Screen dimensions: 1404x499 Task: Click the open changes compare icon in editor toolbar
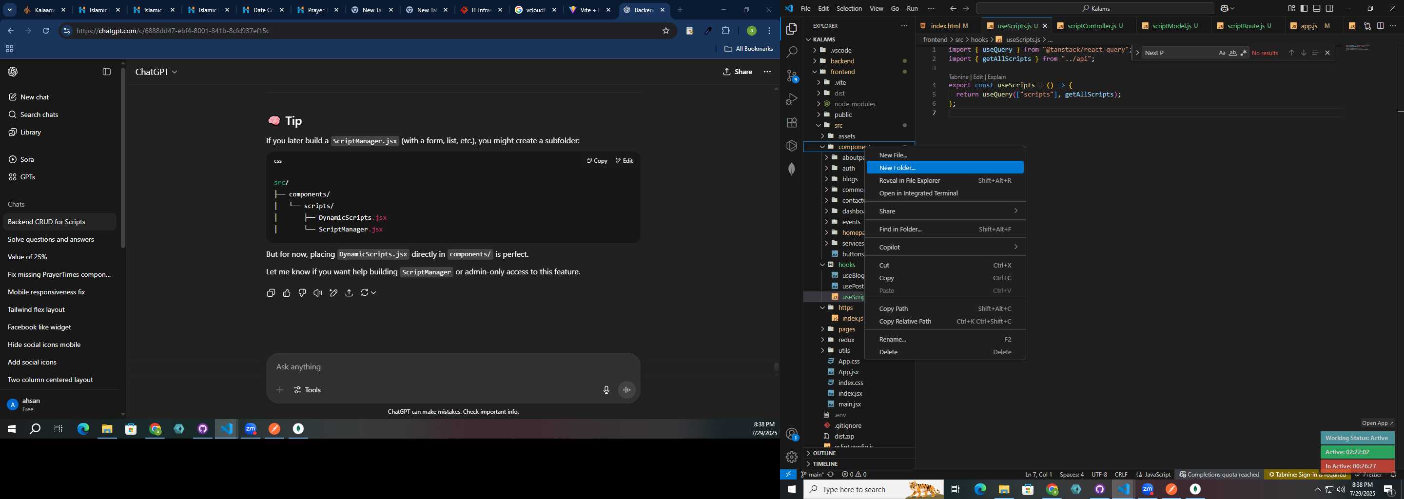(1367, 26)
